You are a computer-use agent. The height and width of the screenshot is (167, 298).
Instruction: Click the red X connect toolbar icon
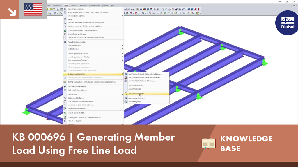click(x=173, y=9)
